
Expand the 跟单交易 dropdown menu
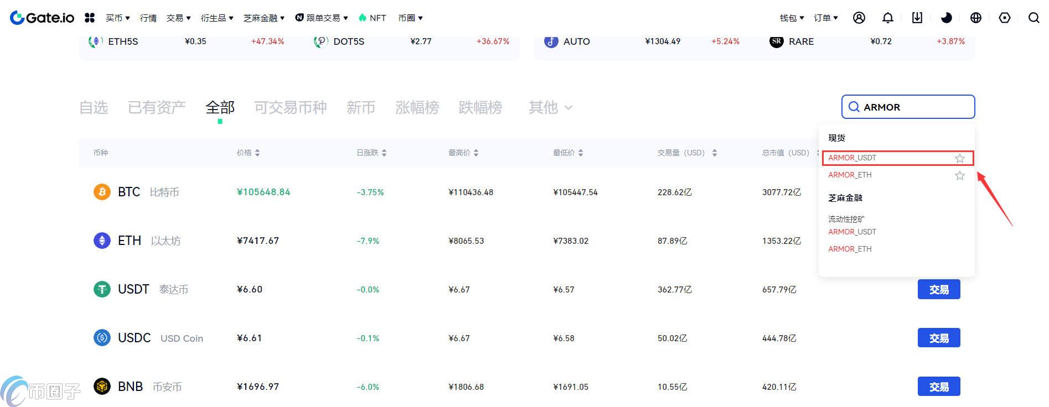click(322, 18)
